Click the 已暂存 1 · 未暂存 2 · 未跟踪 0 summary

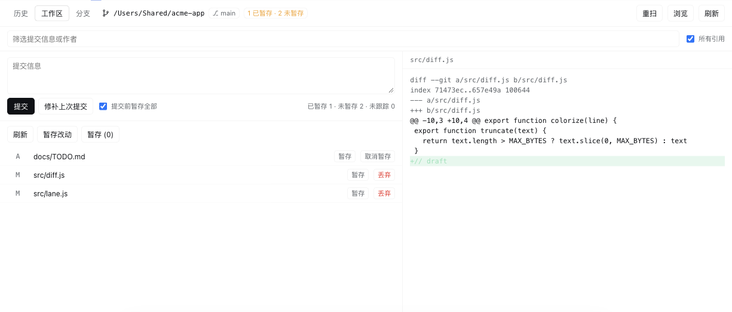pyautogui.click(x=351, y=106)
